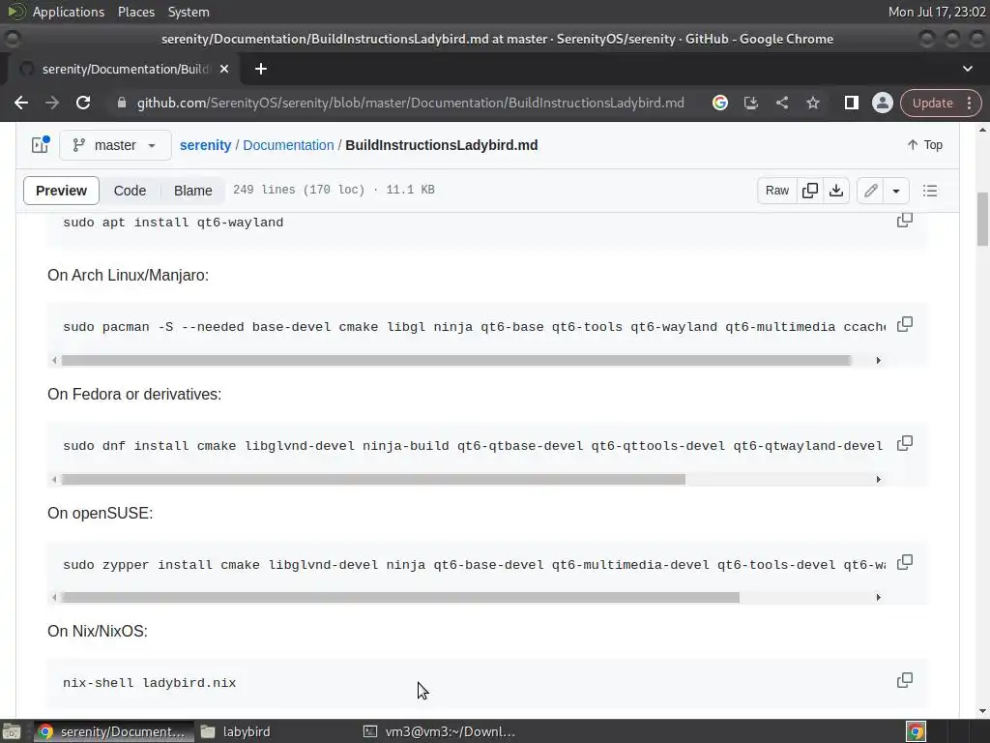Click show desktop icon in taskbar
The width and height of the screenshot is (990, 743).
pos(12,731)
